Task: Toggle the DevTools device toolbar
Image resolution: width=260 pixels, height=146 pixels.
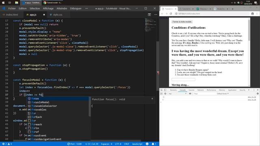Action: click(x=165, y=90)
